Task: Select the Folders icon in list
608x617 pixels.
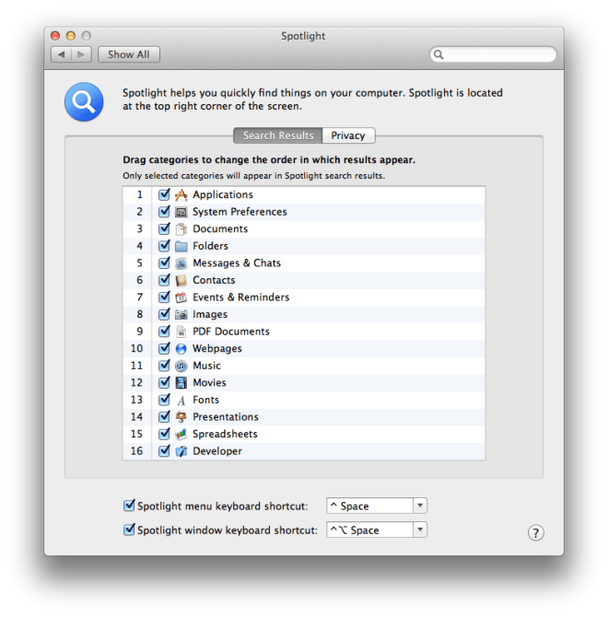Action: tap(181, 246)
